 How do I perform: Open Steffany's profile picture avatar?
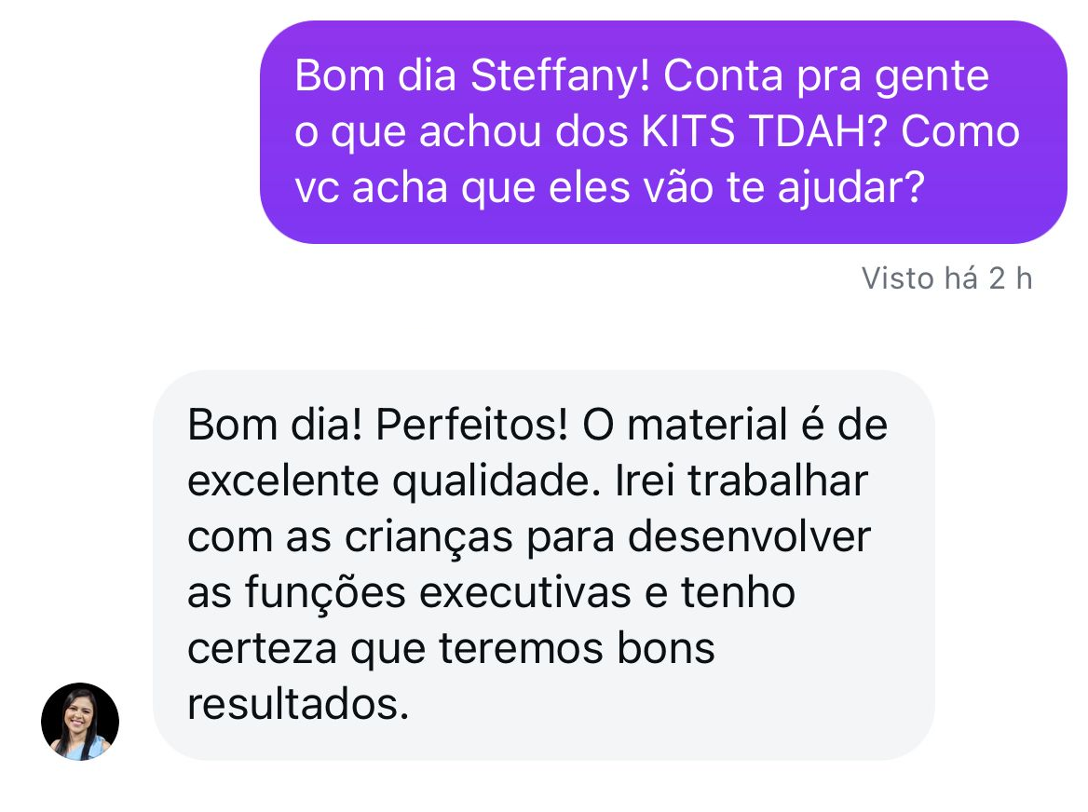point(80,722)
